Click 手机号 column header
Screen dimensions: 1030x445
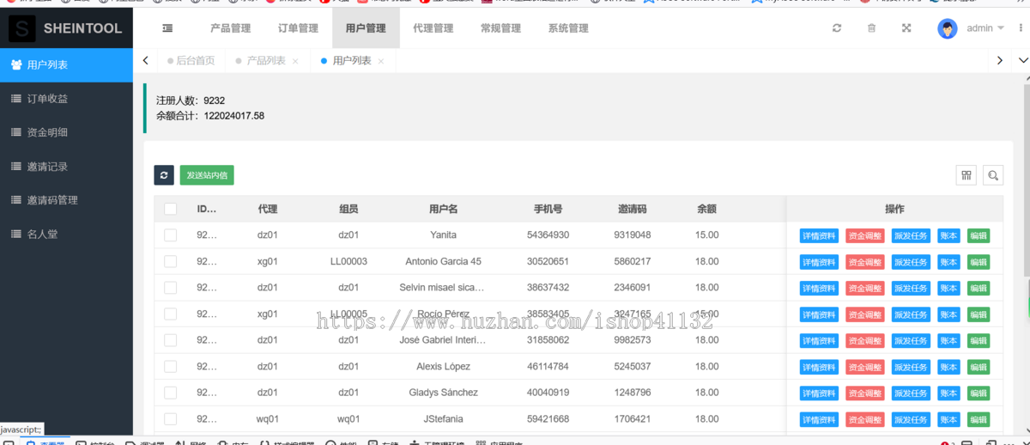548,209
